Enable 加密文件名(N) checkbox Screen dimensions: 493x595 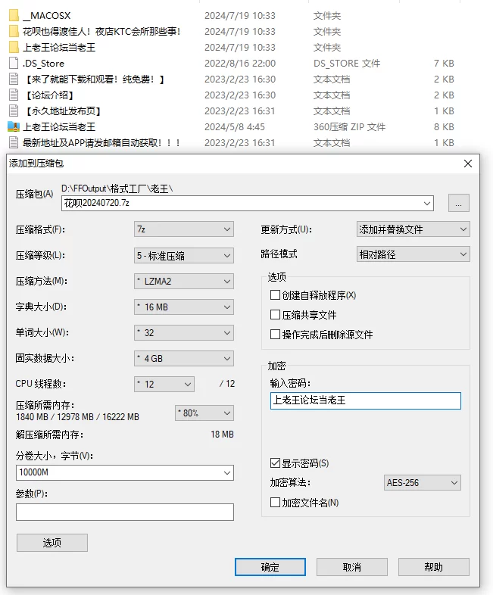coord(275,503)
